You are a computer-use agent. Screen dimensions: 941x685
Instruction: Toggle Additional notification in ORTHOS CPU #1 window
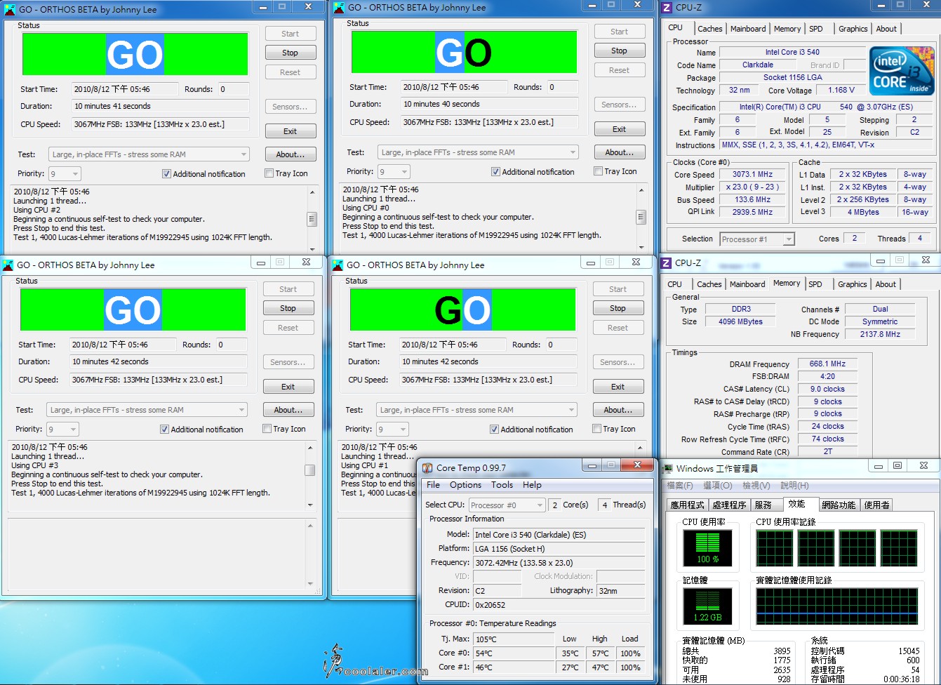(494, 430)
